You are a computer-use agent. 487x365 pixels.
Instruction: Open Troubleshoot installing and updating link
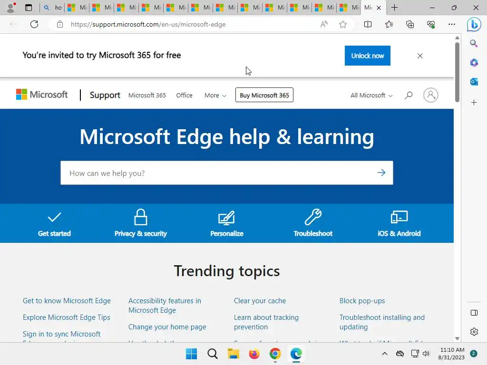382,322
